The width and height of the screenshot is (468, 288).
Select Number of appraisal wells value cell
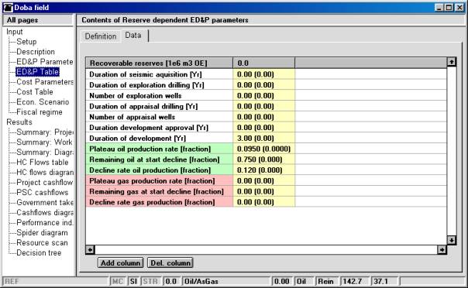pyautogui.click(x=264, y=117)
